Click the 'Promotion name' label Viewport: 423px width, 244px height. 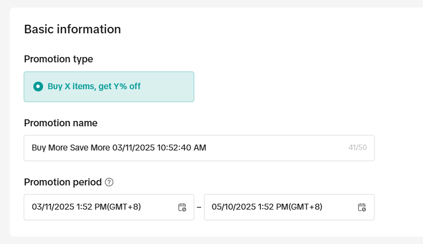61,123
